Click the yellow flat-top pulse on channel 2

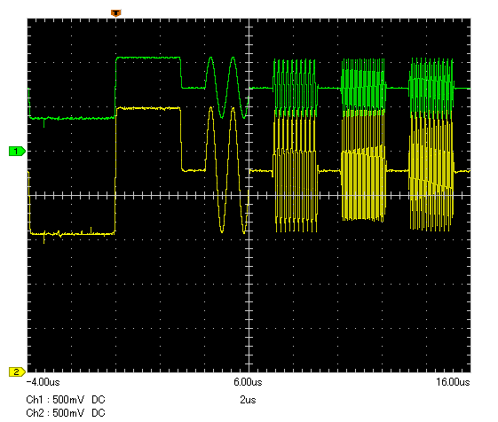(x=148, y=108)
